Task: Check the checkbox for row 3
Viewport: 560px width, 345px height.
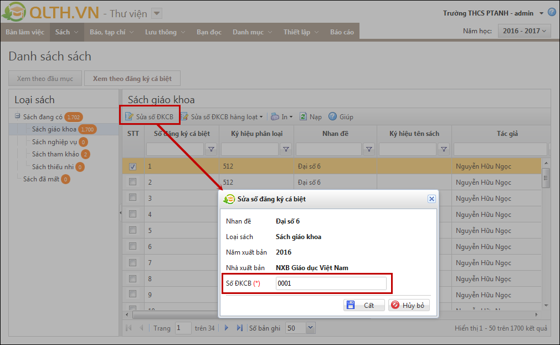Action: point(132,197)
